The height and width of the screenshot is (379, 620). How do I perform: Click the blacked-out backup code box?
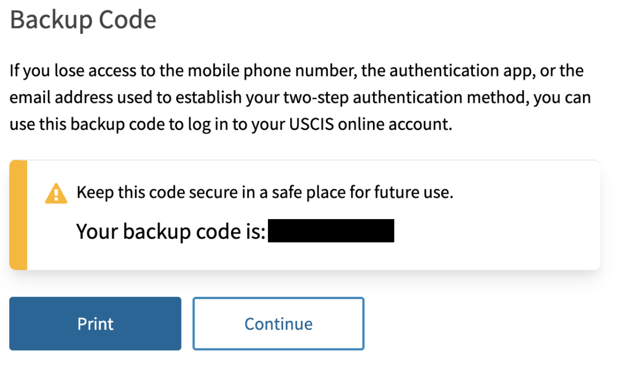point(331,231)
